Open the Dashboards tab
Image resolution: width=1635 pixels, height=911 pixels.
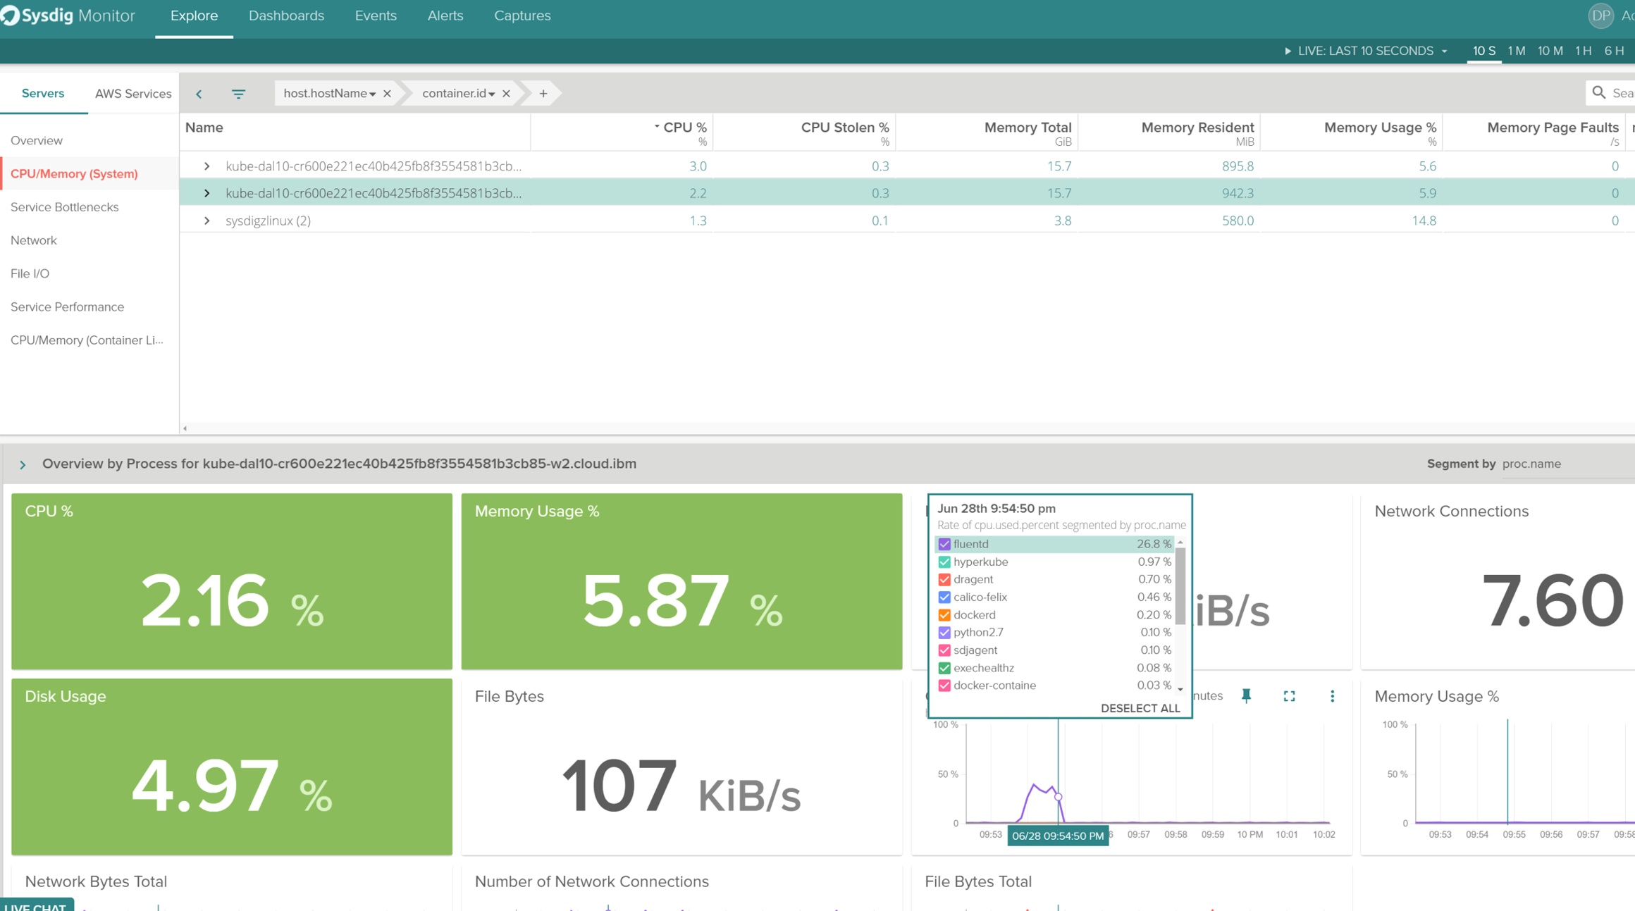pos(286,16)
